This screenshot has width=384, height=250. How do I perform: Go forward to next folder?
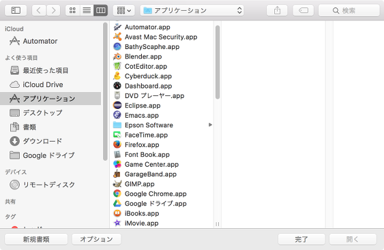click(x=53, y=10)
